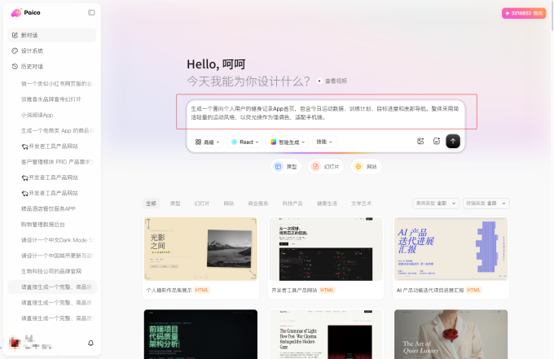
Task: Click HTML tag on 个人摄影作品集展示 card
Action: [202, 290]
